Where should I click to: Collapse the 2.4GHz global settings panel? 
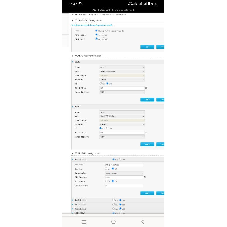pyautogui.click(x=73, y=62)
